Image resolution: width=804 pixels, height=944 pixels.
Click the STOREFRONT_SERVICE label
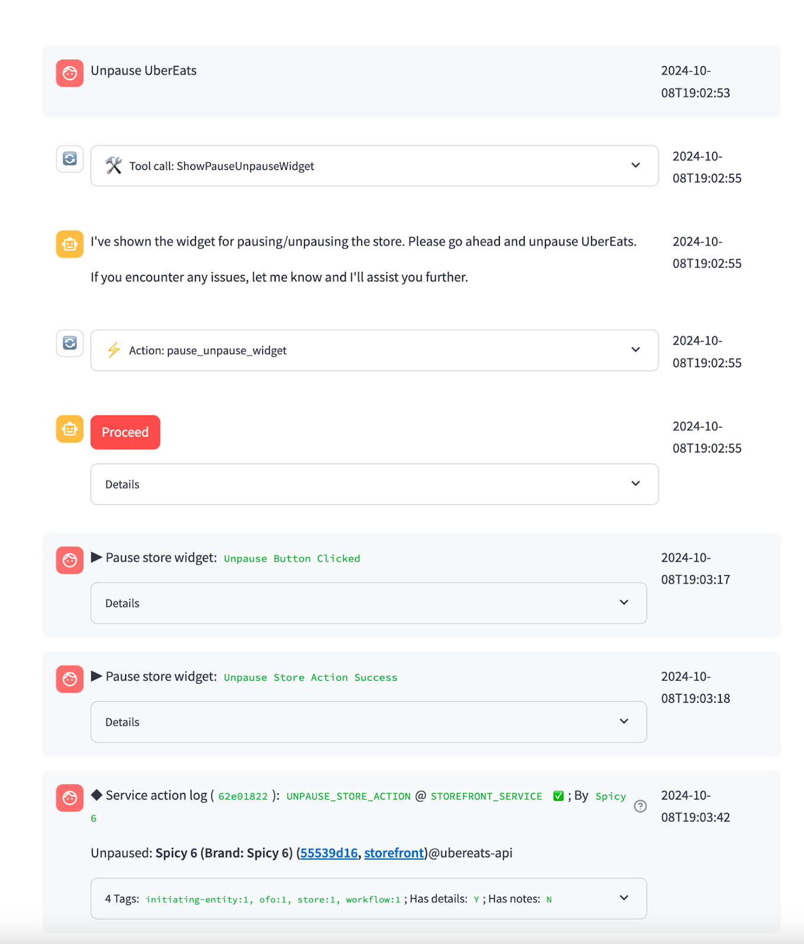click(486, 796)
